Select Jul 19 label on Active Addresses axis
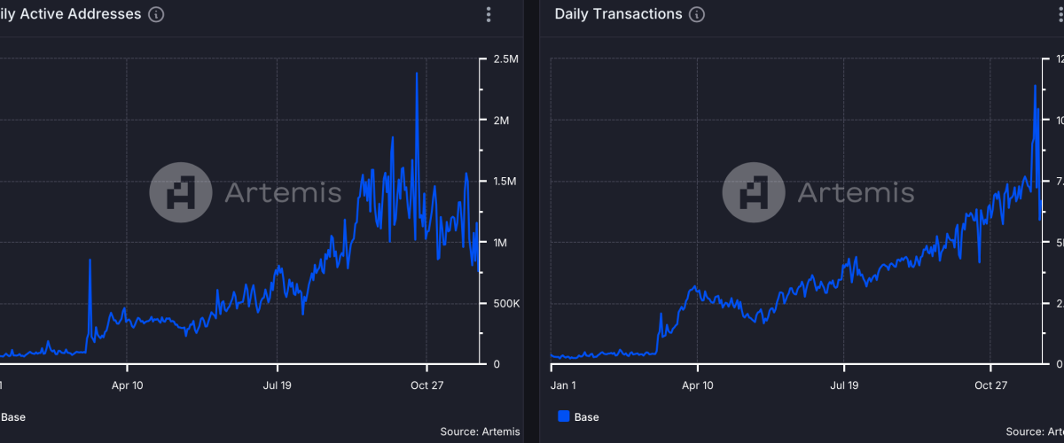This screenshot has width=1064, height=443. pos(278,385)
